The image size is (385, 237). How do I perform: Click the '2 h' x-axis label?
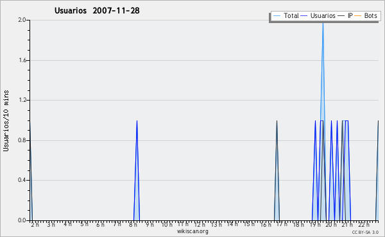point(35,225)
